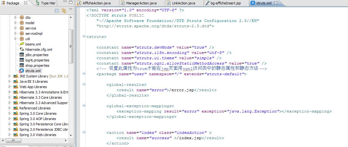Click the util package icon
348x147 pixels.
coord(22,39)
